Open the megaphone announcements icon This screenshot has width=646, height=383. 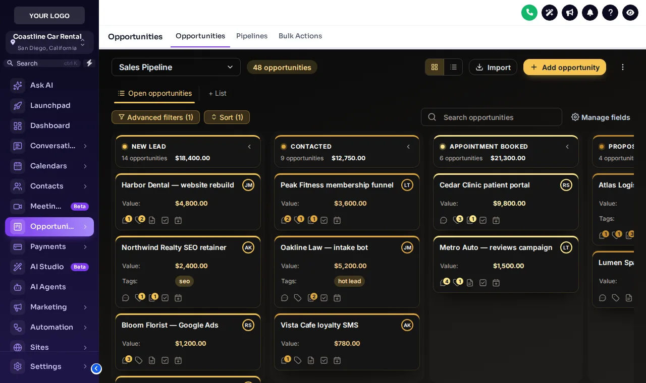tap(570, 13)
